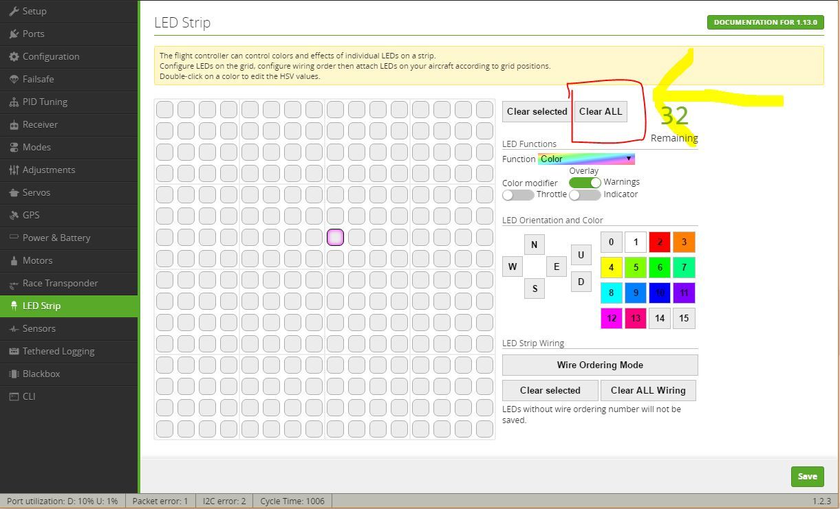Pick green color swatch 6
This screenshot has width=840, height=509.
[x=660, y=267]
